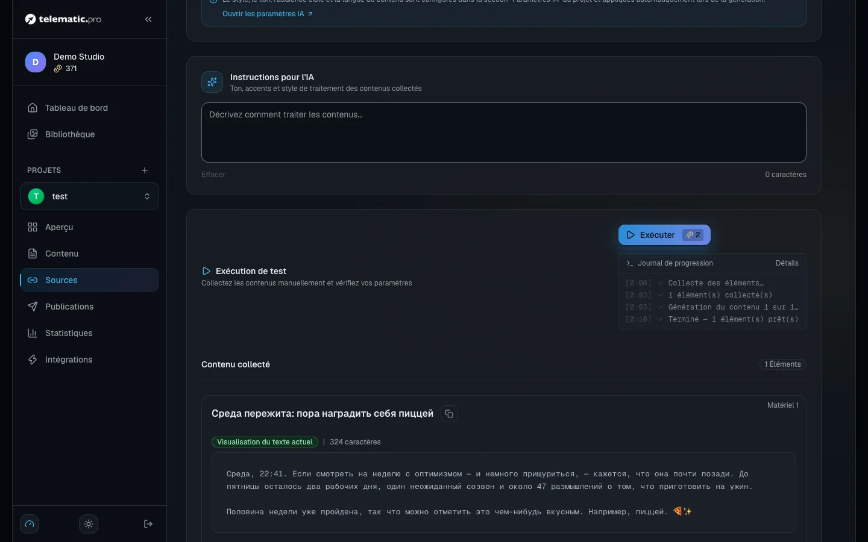Image resolution: width=868 pixels, height=542 pixels.
Task: Click the PROJETS section heading
Action: click(x=44, y=170)
